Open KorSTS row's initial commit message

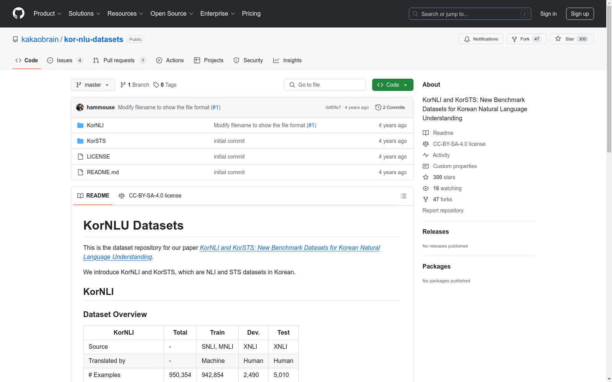click(x=229, y=141)
